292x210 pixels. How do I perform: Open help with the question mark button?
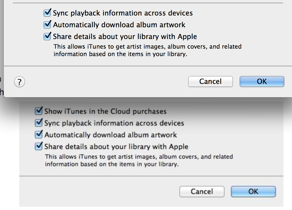(x=20, y=82)
